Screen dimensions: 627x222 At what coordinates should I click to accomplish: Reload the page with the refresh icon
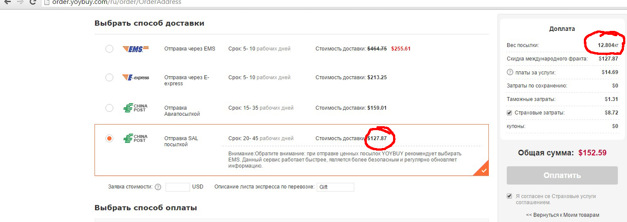coord(33,2)
